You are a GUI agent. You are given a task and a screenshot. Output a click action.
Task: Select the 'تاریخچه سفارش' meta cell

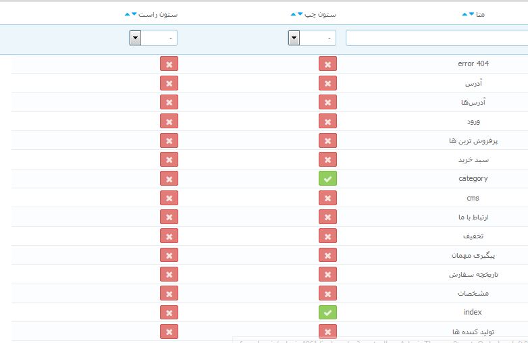coord(473,275)
